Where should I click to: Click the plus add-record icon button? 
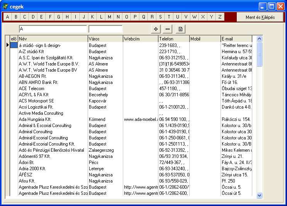point(156,29)
